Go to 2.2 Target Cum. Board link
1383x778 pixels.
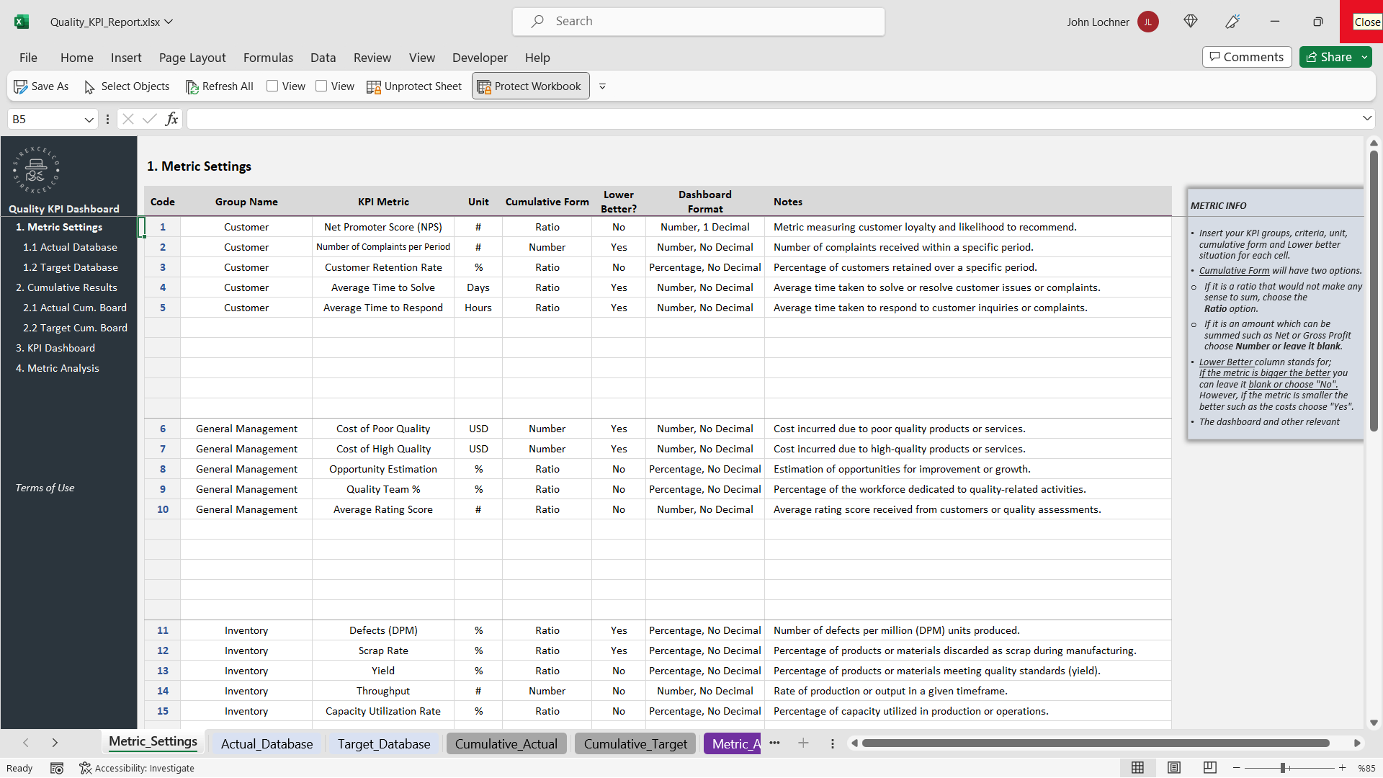click(x=75, y=328)
